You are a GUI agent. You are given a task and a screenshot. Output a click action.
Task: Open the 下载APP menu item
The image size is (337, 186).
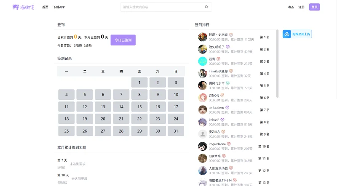pyautogui.click(x=59, y=7)
